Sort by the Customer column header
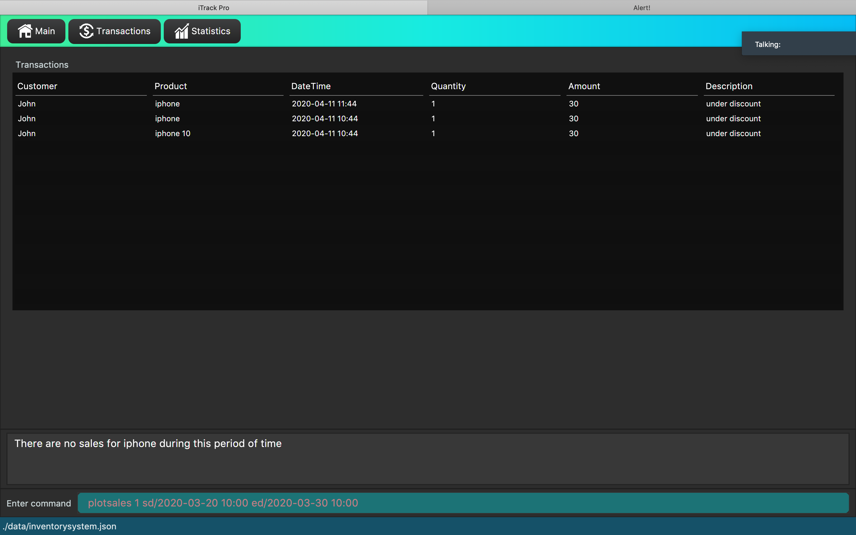856x535 pixels. (x=37, y=86)
